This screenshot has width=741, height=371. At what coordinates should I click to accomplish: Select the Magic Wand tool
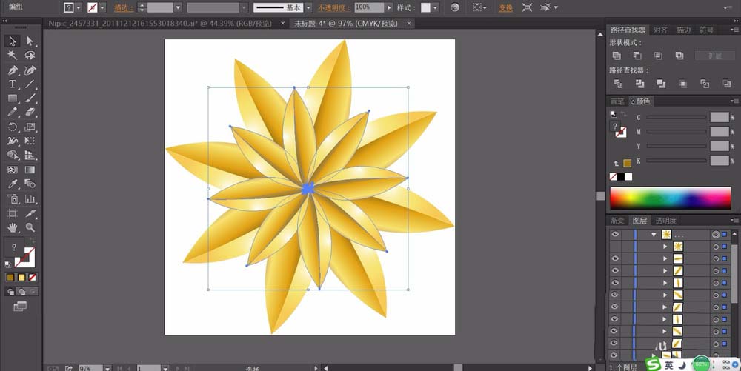click(13, 56)
